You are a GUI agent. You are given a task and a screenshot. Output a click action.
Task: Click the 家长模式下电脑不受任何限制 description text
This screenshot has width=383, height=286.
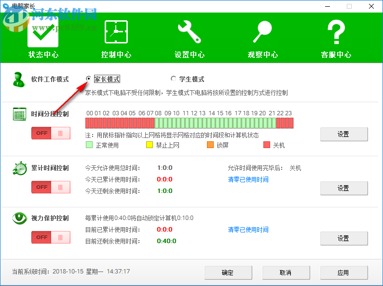[x=186, y=93]
